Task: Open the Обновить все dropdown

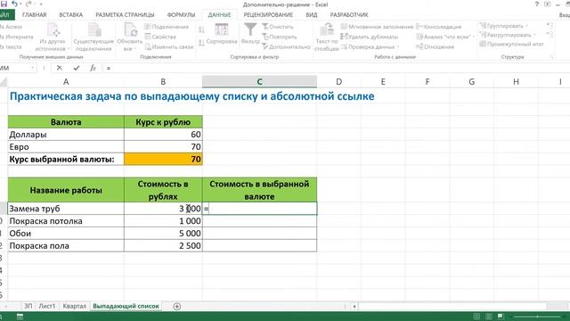Action: [129, 37]
